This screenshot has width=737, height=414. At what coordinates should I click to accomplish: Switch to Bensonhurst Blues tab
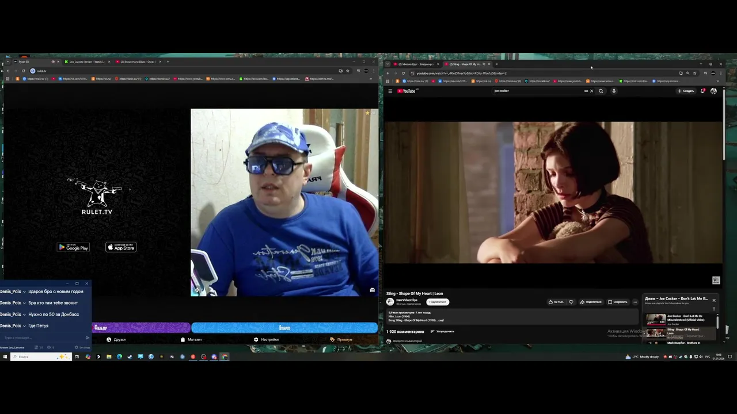point(138,62)
